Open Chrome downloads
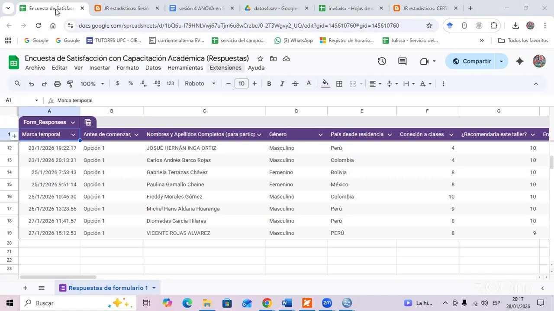 pos(515,25)
